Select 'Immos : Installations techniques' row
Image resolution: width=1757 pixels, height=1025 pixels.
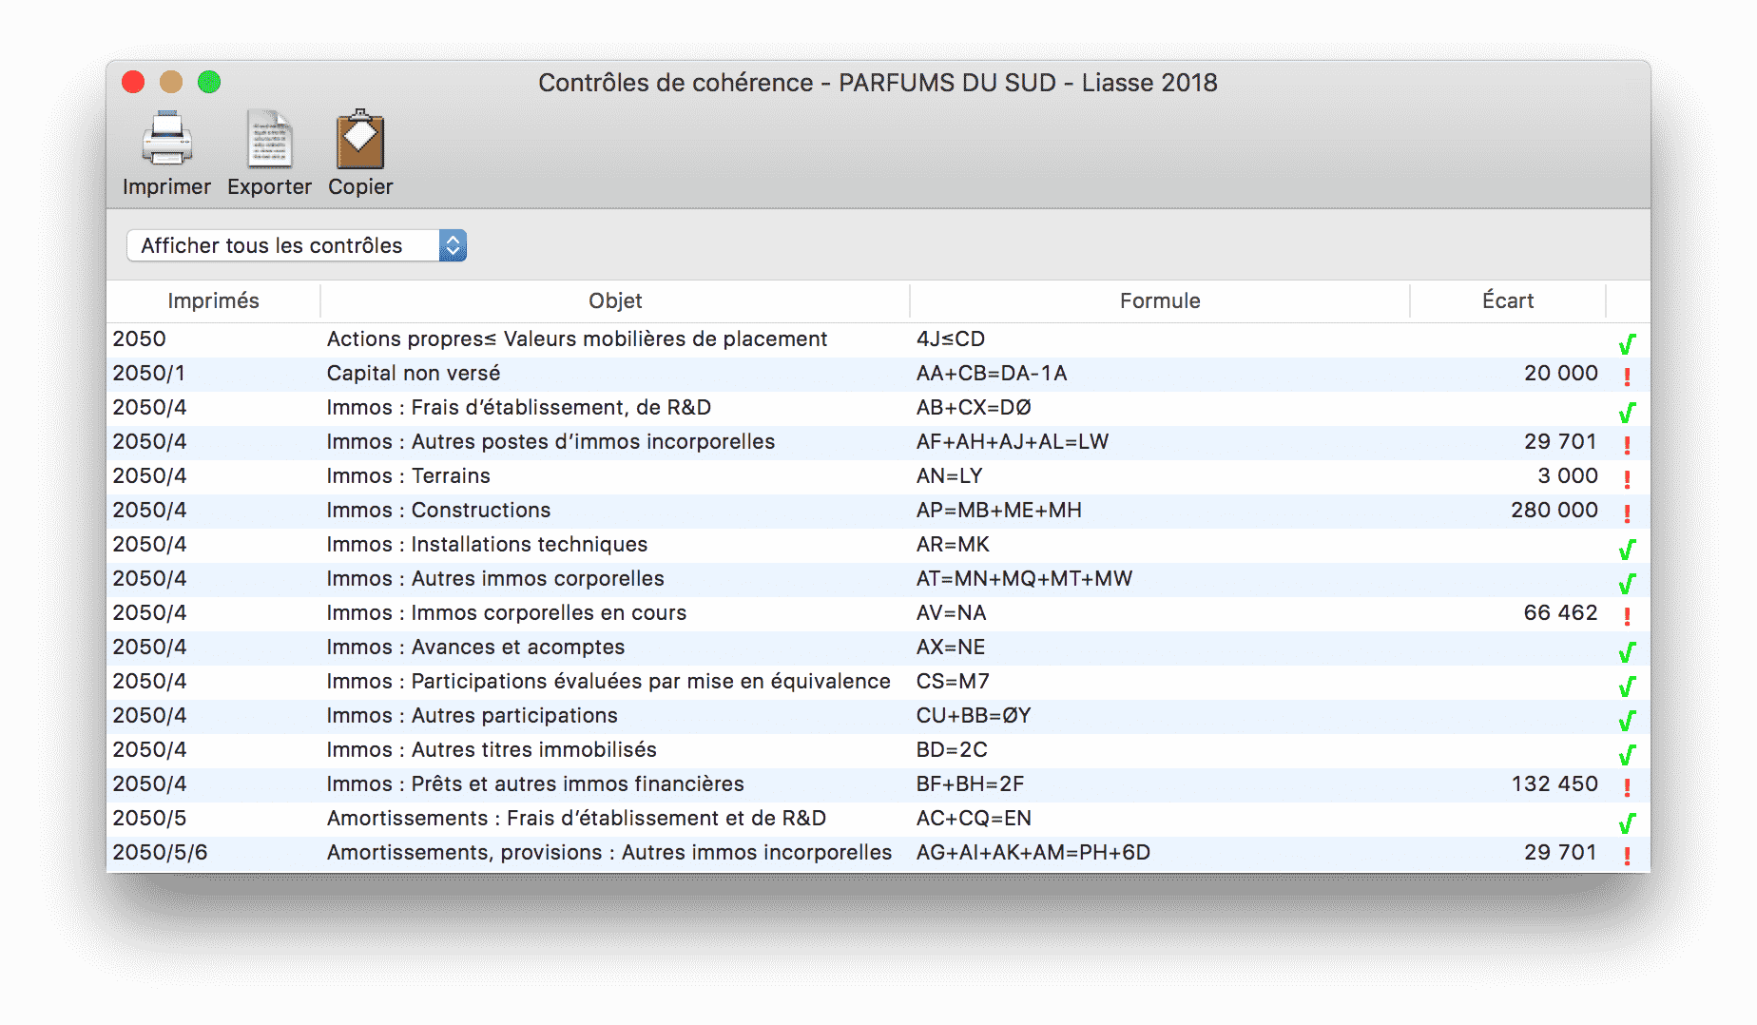[878, 545]
